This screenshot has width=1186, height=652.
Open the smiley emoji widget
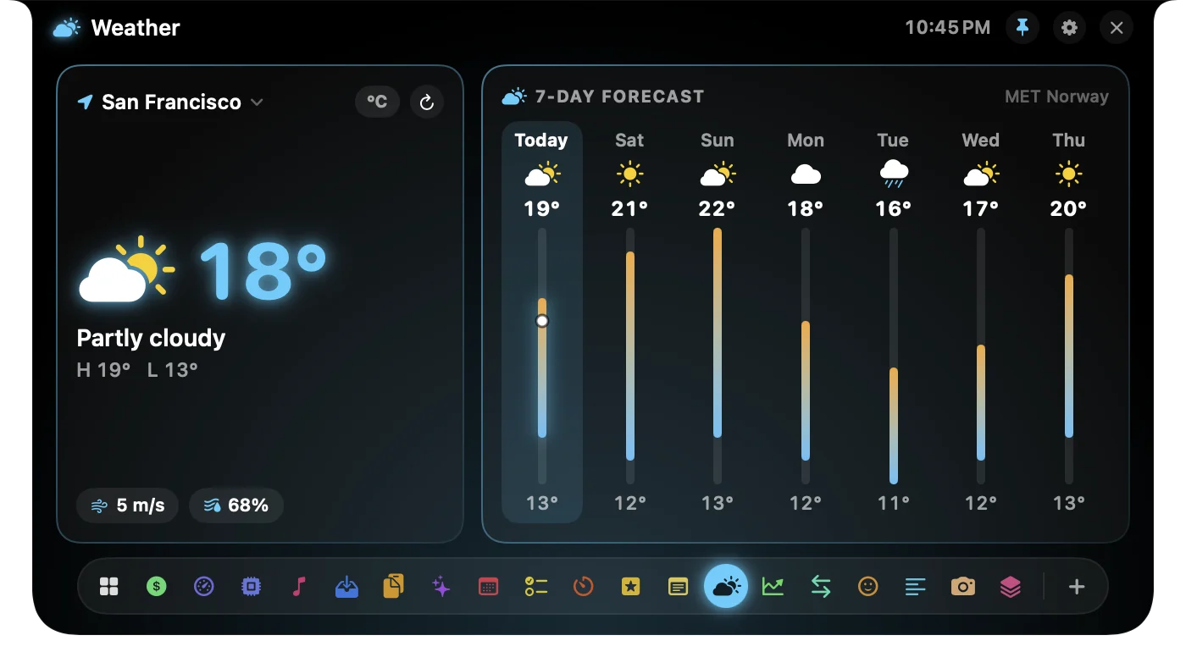867,586
